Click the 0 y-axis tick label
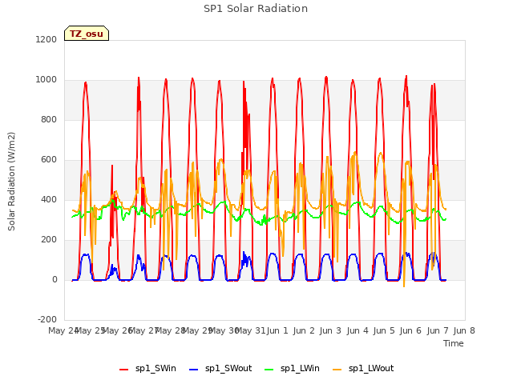The image size is (513, 384). click(55, 279)
